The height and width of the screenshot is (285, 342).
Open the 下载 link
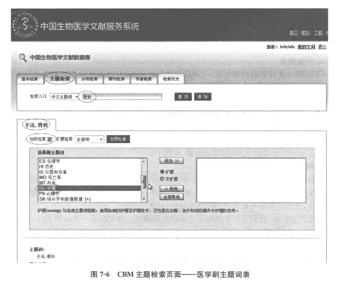(x=318, y=33)
